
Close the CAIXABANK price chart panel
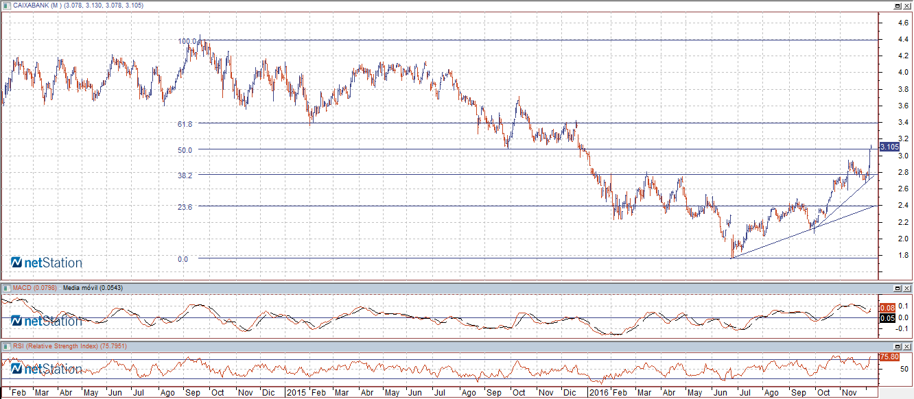pyautogui.click(x=906, y=5)
